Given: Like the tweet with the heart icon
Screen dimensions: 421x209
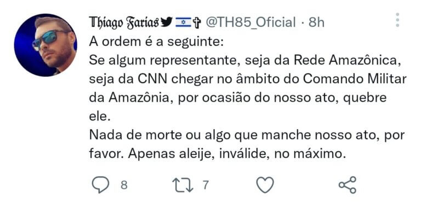Looking at the screenshot, I should (x=265, y=185).
